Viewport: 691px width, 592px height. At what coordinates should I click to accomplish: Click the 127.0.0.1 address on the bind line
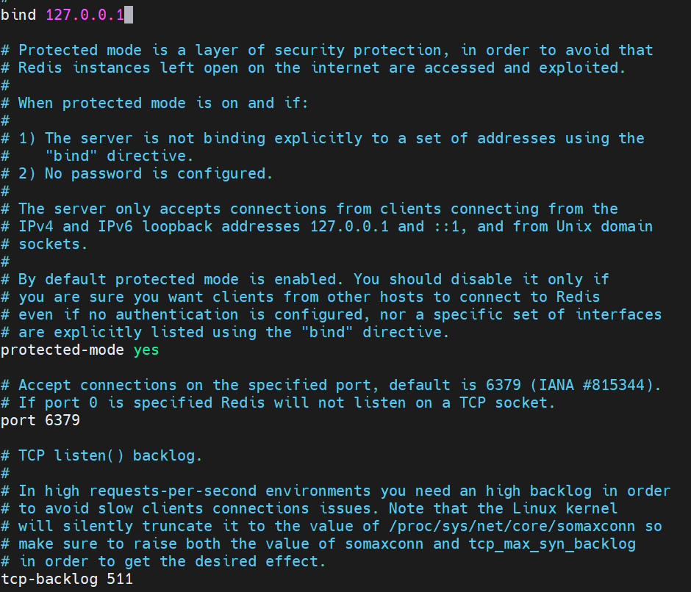point(85,15)
